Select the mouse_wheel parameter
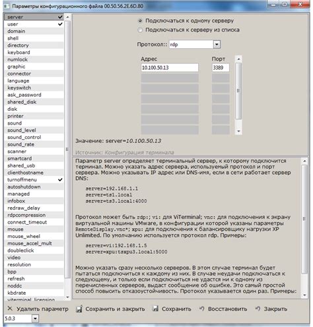Screen dimensions: 313x327 click(34, 236)
